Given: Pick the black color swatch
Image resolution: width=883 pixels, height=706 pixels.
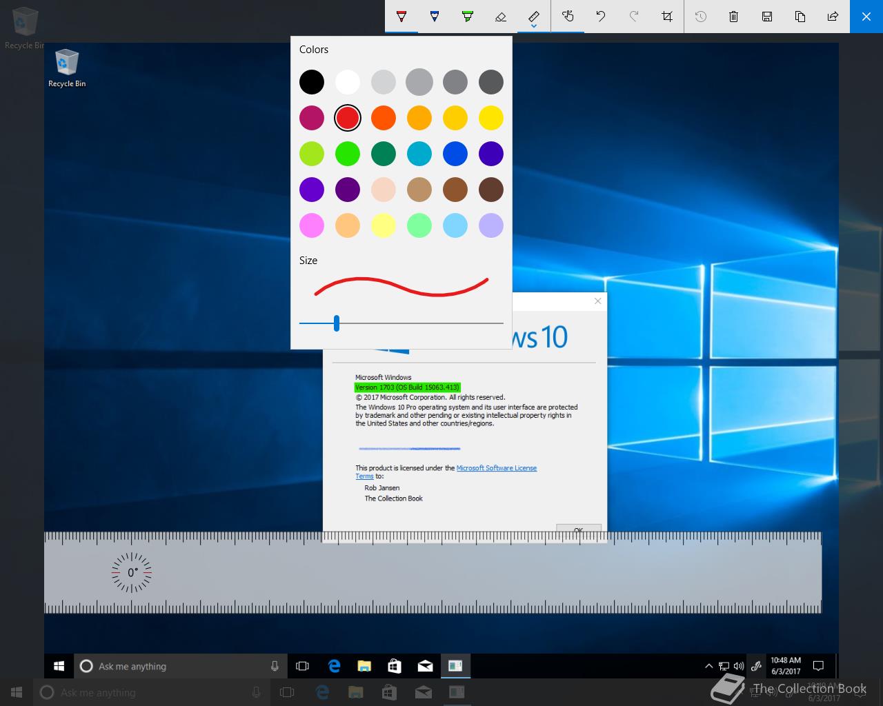Looking at the screenshot, I should pos(312,82).
